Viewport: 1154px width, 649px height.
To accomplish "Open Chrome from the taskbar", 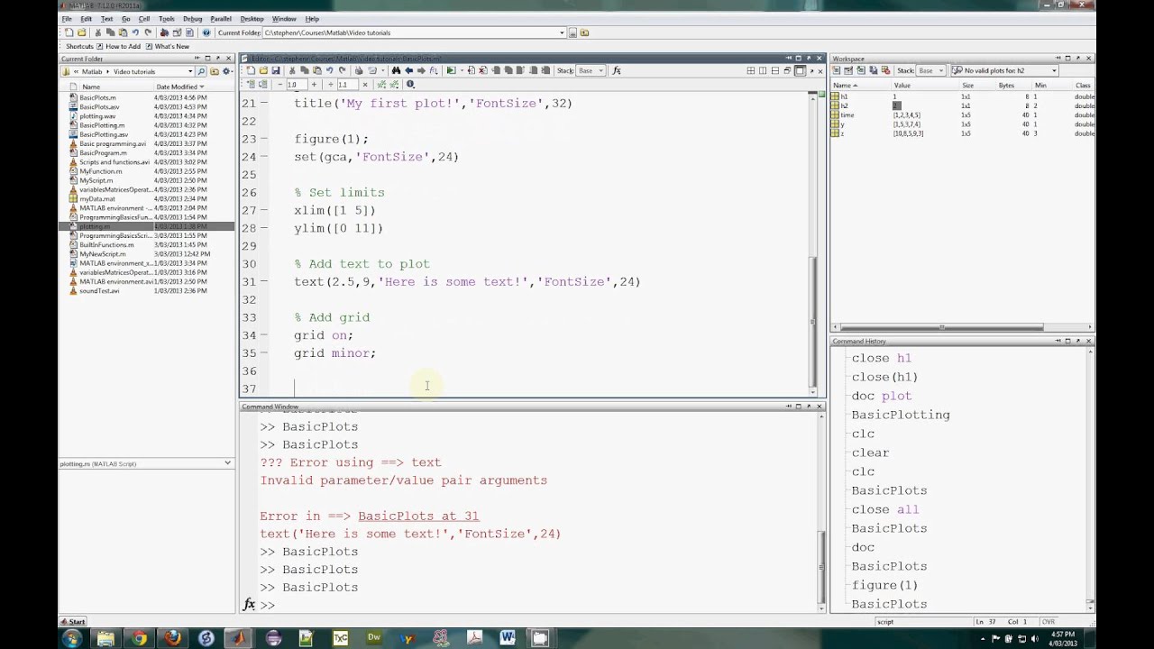I will pos(139,638).
